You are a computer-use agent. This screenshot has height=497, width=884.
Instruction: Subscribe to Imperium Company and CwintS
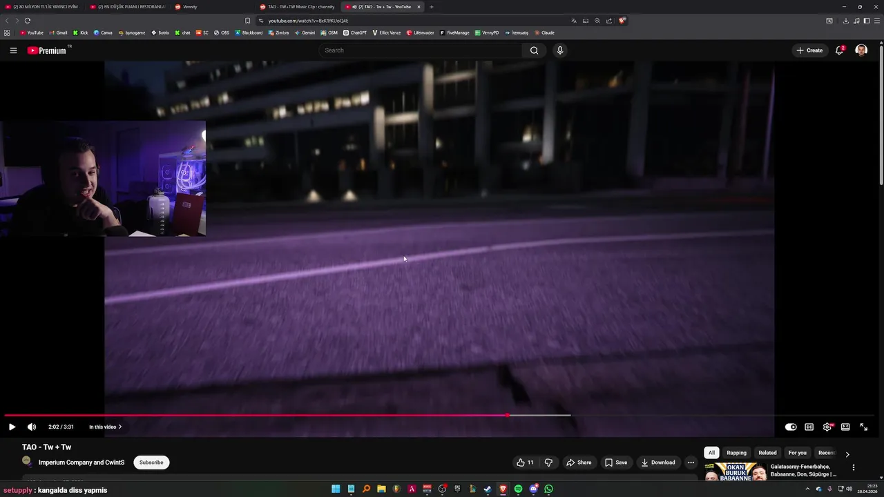pyautogui.click(x=151, y=462)
